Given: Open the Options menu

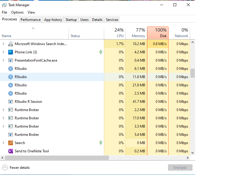Looking at the screenshot, I should (17, 12).
